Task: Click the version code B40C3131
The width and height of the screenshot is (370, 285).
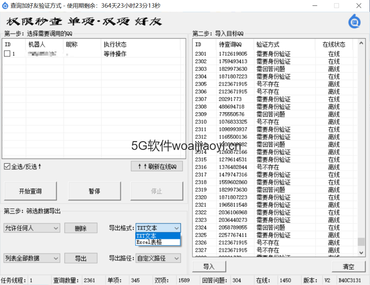Action: [350, 280]
